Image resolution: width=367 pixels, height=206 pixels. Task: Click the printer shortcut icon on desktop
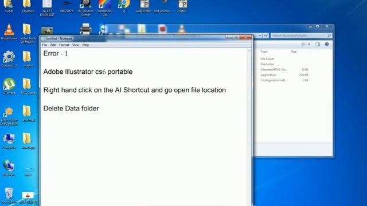click(x=85, y=29)
